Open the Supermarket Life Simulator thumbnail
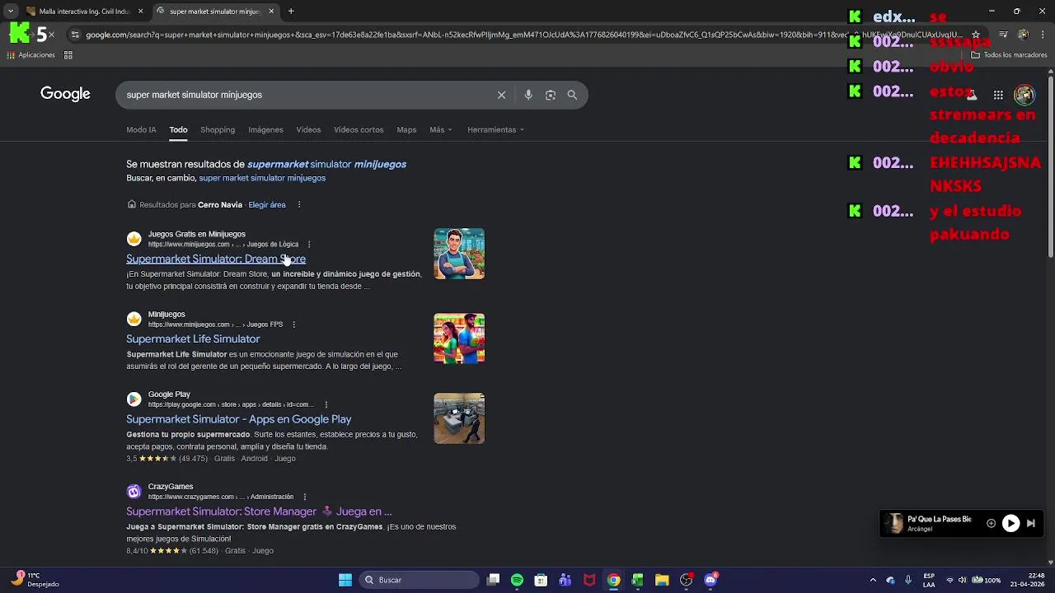The height and width of the screenshot is (593, 1055). click(459, 338)
